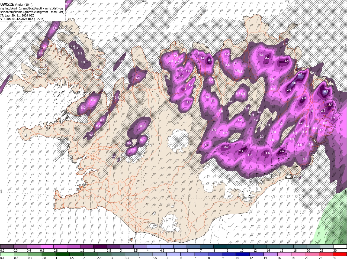Select the 3.8 value label on the map

point(294,83)
